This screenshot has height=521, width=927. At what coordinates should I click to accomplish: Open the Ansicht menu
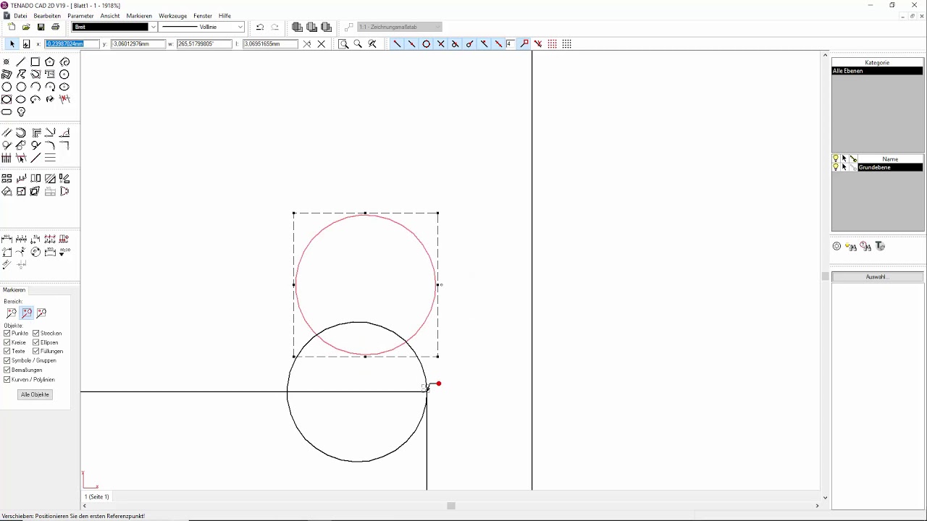(110, 15)
